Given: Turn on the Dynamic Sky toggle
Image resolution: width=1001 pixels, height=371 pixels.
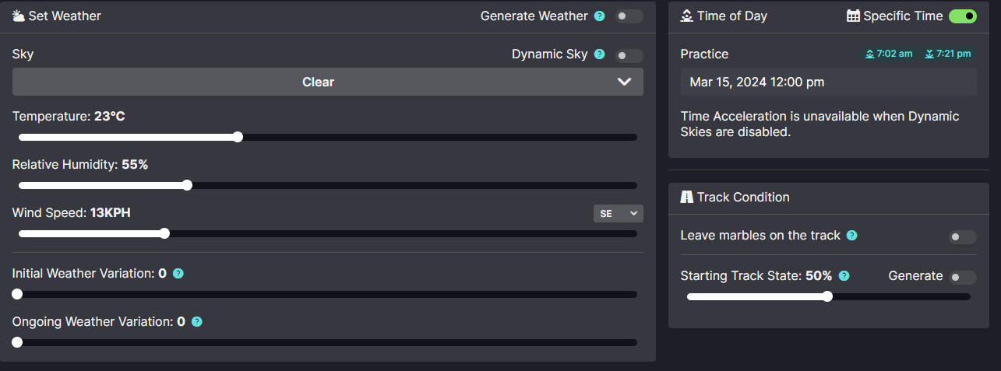Looking at the screenshot, I should click(629, 55).
